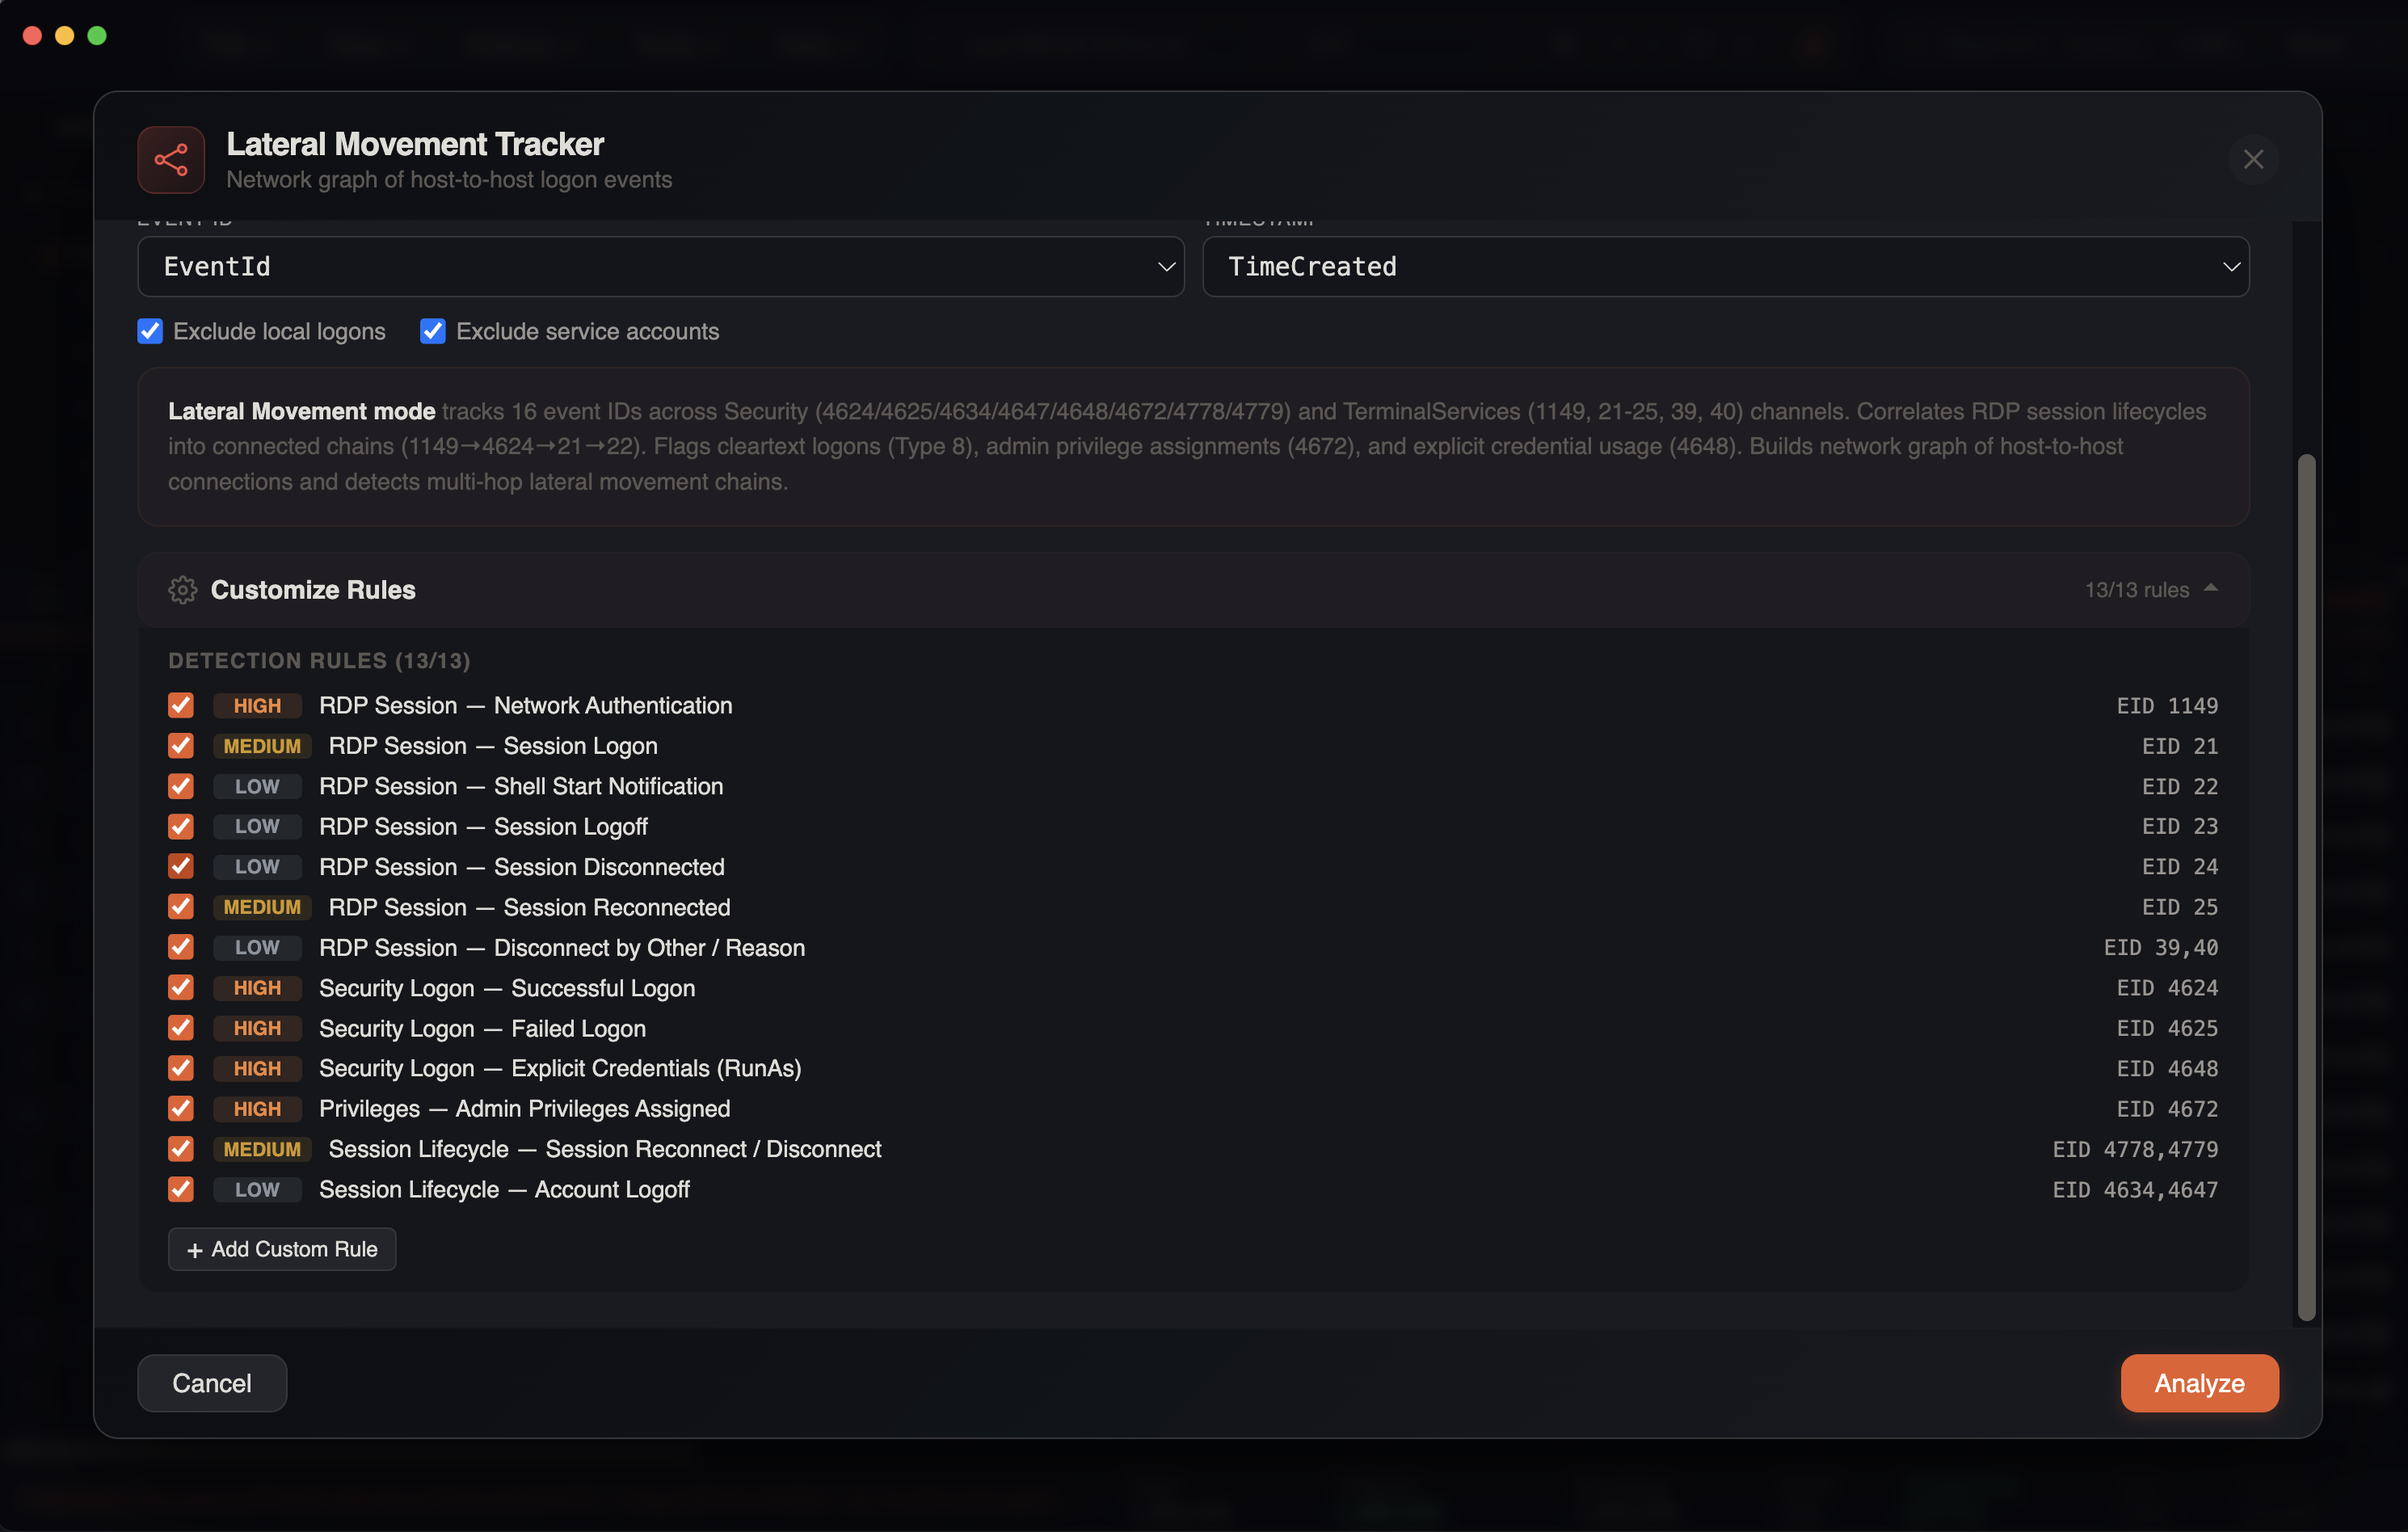
Task: Click the dialog's vertical scrollbar
Action: [2306, 888]
